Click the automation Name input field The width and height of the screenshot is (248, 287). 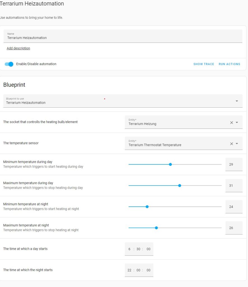pos(123,38)
